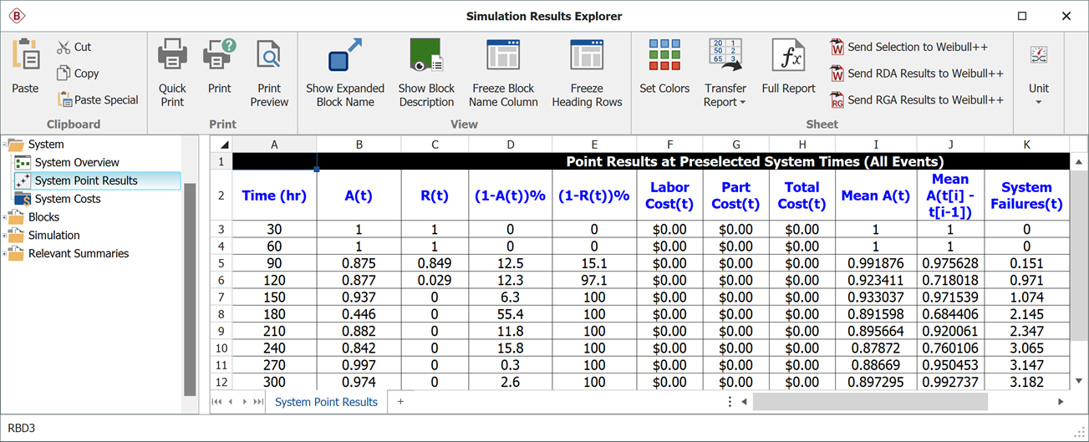The image size is (1089, 442).
Task: Send RGA Results to Weibull++
Action: pos(837,100)
